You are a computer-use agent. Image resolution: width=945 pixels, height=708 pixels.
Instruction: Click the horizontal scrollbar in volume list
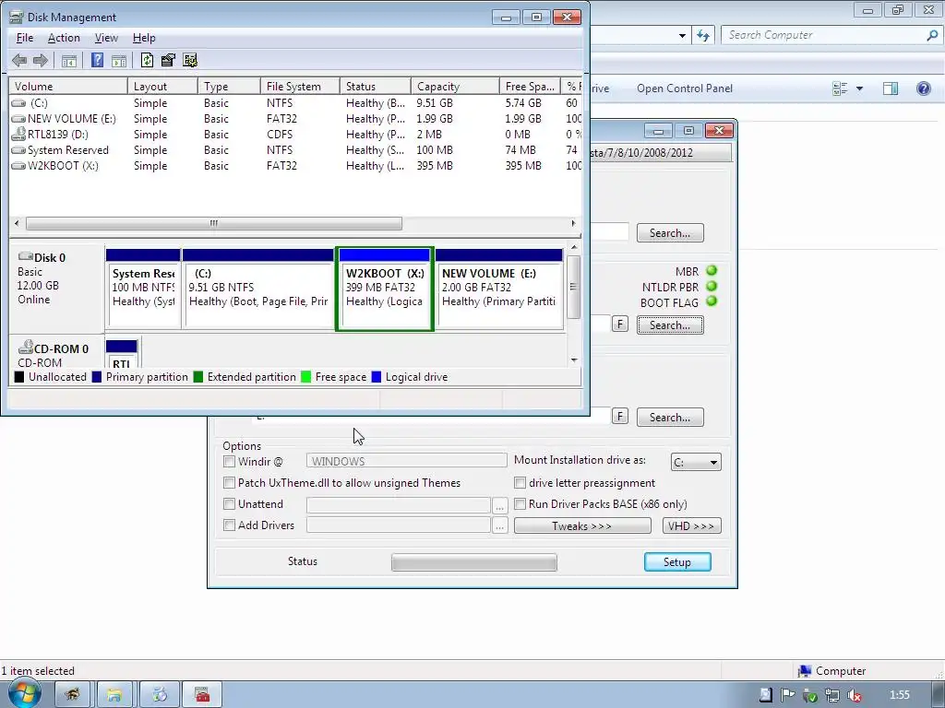(214, 223)
